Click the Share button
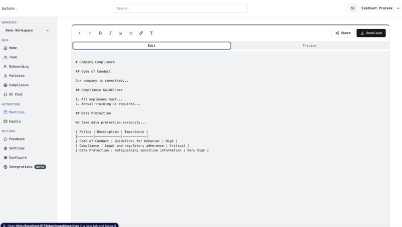Viewport: 402px width, 227px height. click(343, 33)
